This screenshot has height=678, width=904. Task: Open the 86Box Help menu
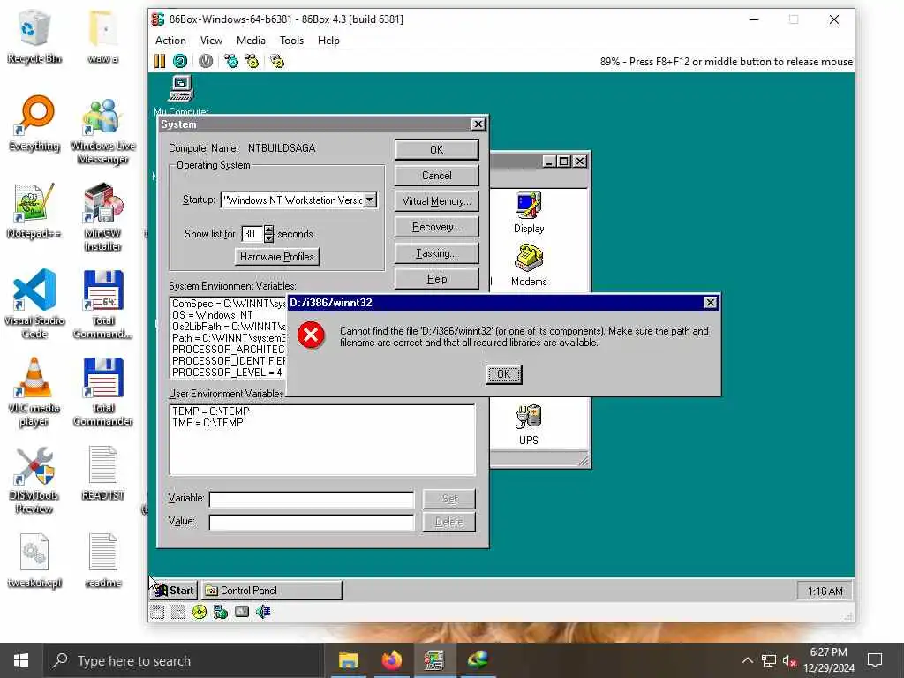pos(328,41)
